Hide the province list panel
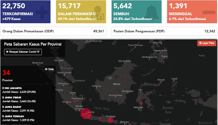The height and width of the screenshot is (125, 218). [x=49, y=69]
